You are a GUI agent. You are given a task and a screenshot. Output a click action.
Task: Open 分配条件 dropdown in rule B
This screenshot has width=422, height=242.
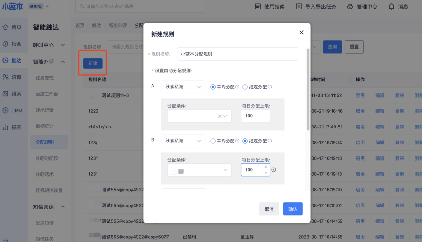[199, 170]
